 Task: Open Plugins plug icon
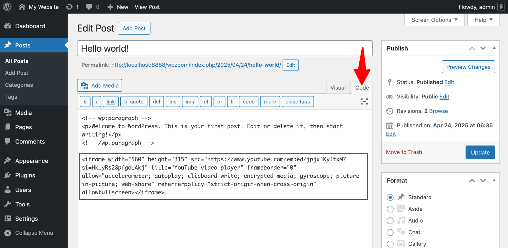click(8, 175)
